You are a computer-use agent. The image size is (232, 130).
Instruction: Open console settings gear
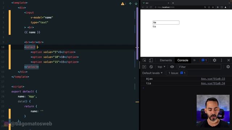click(x=228, y=67)
